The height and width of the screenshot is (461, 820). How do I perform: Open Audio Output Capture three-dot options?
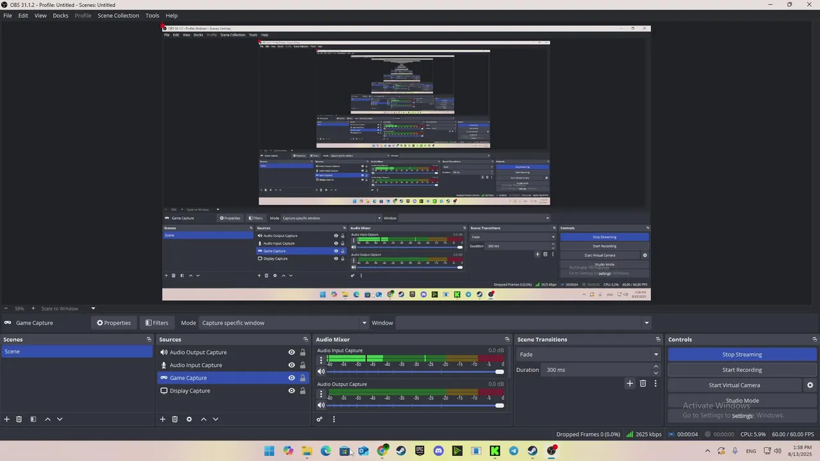click(x=322, y=394)
